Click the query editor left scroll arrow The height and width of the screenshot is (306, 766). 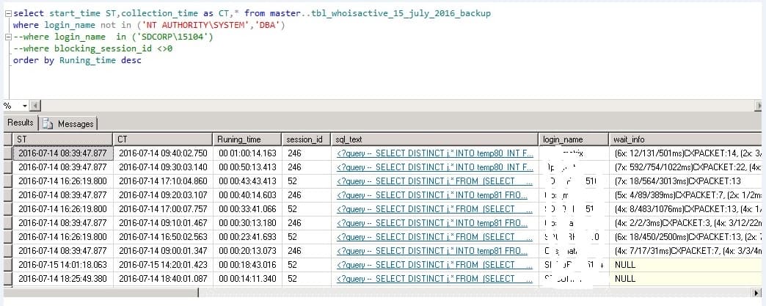click(x=33, y=106)
